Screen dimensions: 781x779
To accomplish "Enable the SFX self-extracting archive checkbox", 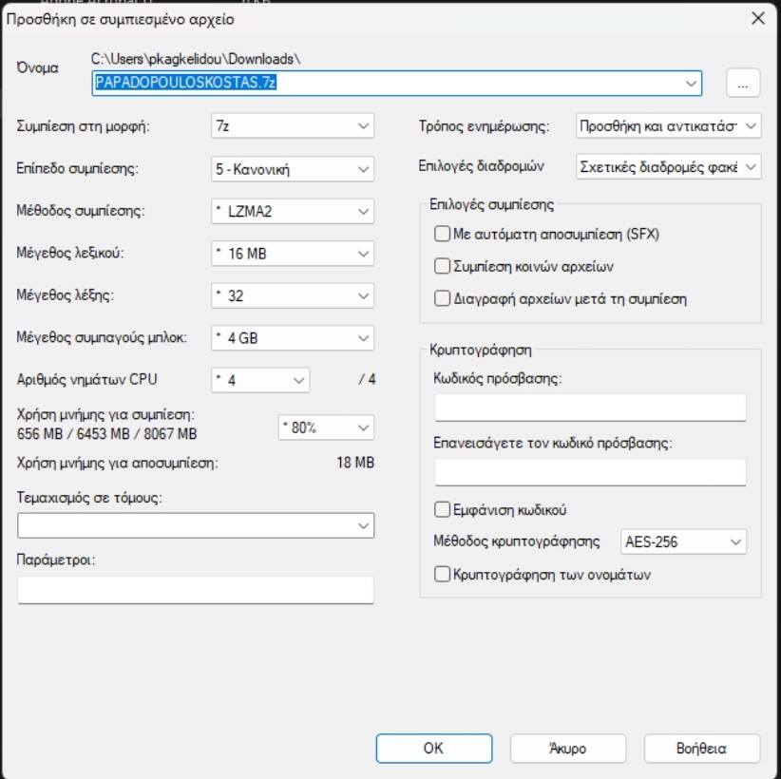I will click(x=442, y=234).
